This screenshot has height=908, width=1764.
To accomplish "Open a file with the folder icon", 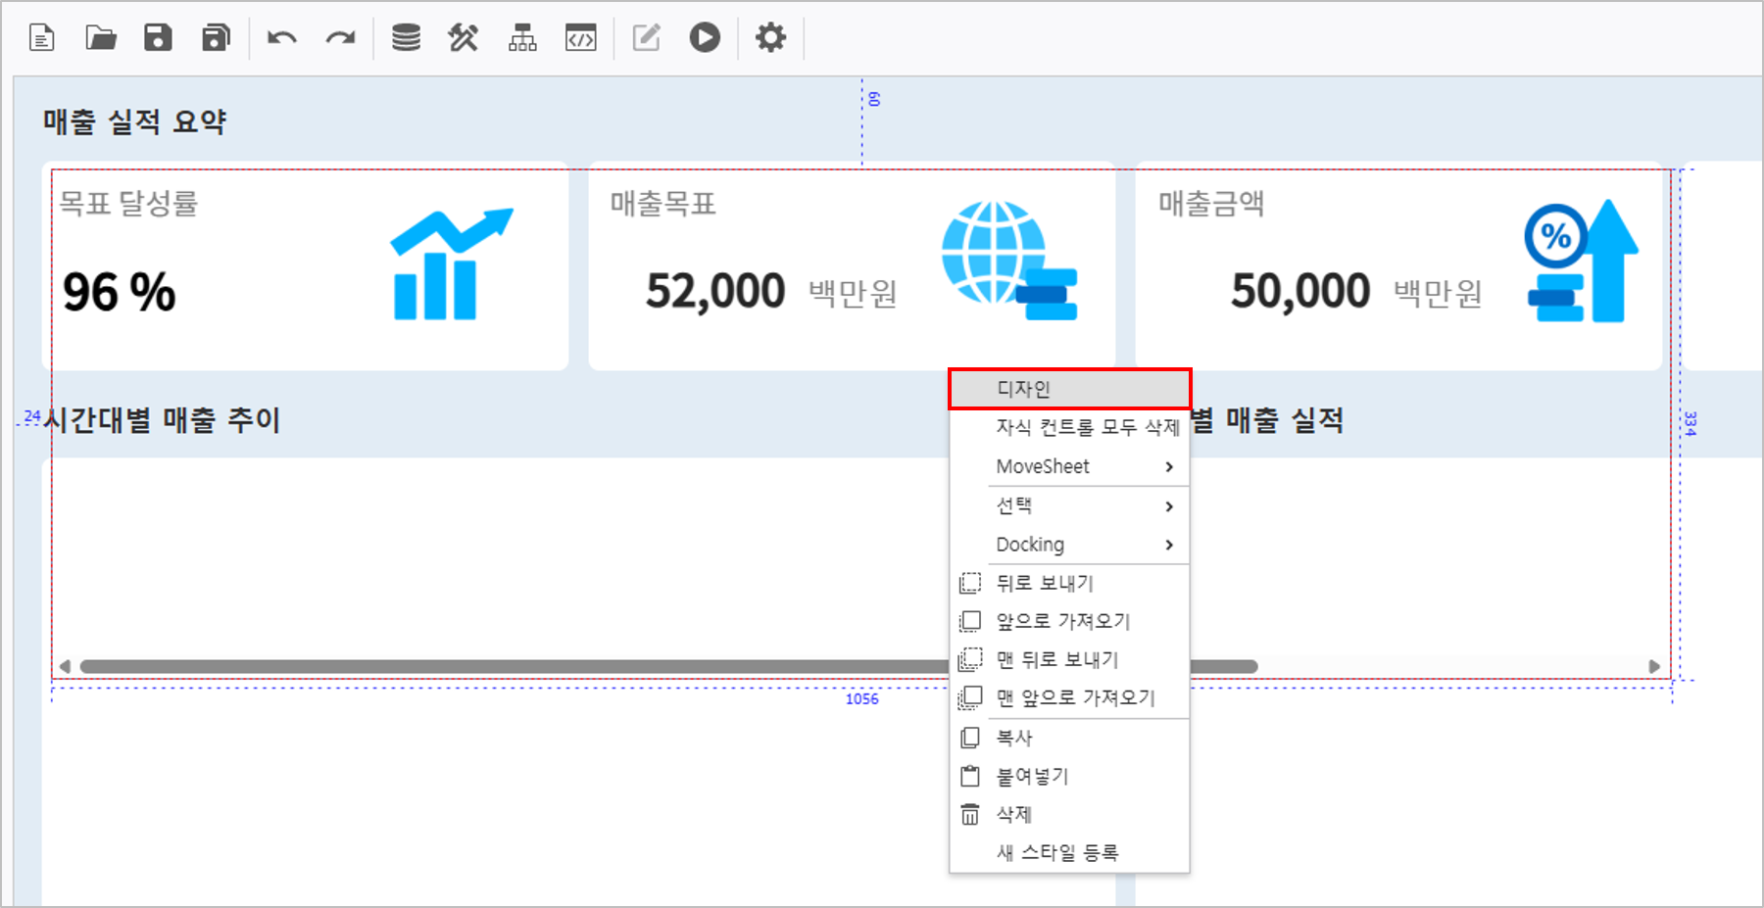I will pyautogui.click(x=100, y=38).
